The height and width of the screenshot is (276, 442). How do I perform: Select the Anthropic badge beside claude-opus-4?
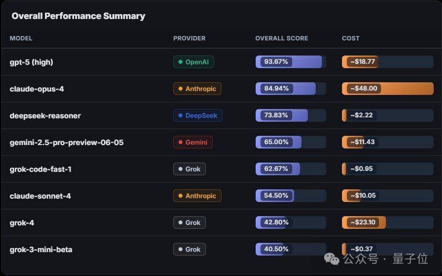point(197,89)
